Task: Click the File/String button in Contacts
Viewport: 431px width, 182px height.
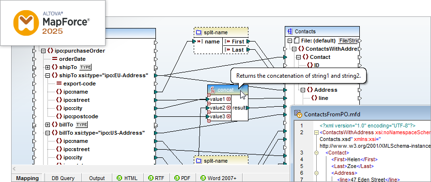Action: point(348,41)
